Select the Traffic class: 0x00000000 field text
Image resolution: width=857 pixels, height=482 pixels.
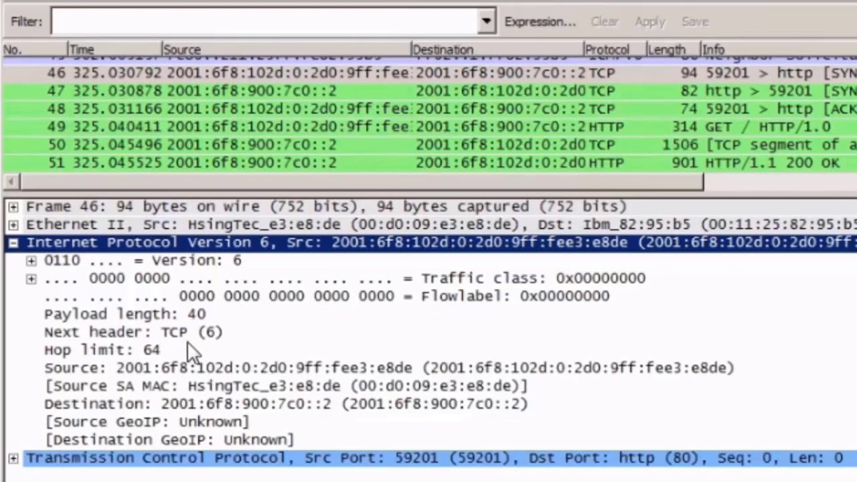click(345, 278)
